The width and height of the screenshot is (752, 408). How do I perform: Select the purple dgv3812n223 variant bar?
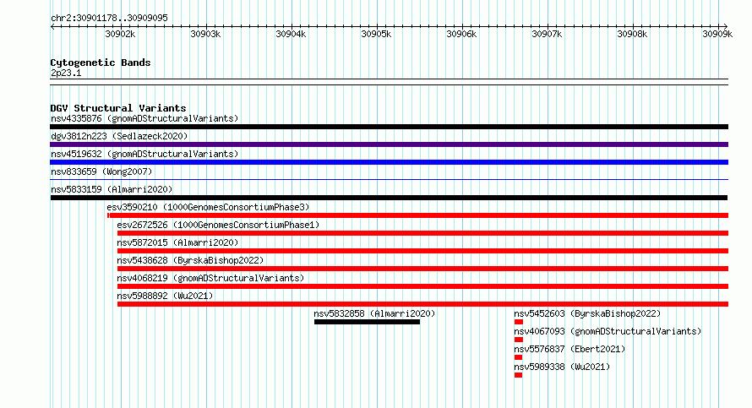coord(389,144)
